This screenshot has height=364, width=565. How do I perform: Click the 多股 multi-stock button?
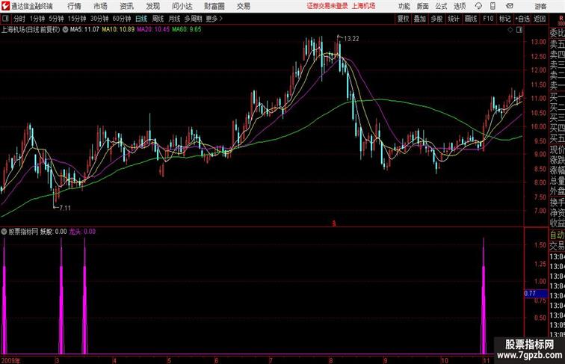point(436,19)
